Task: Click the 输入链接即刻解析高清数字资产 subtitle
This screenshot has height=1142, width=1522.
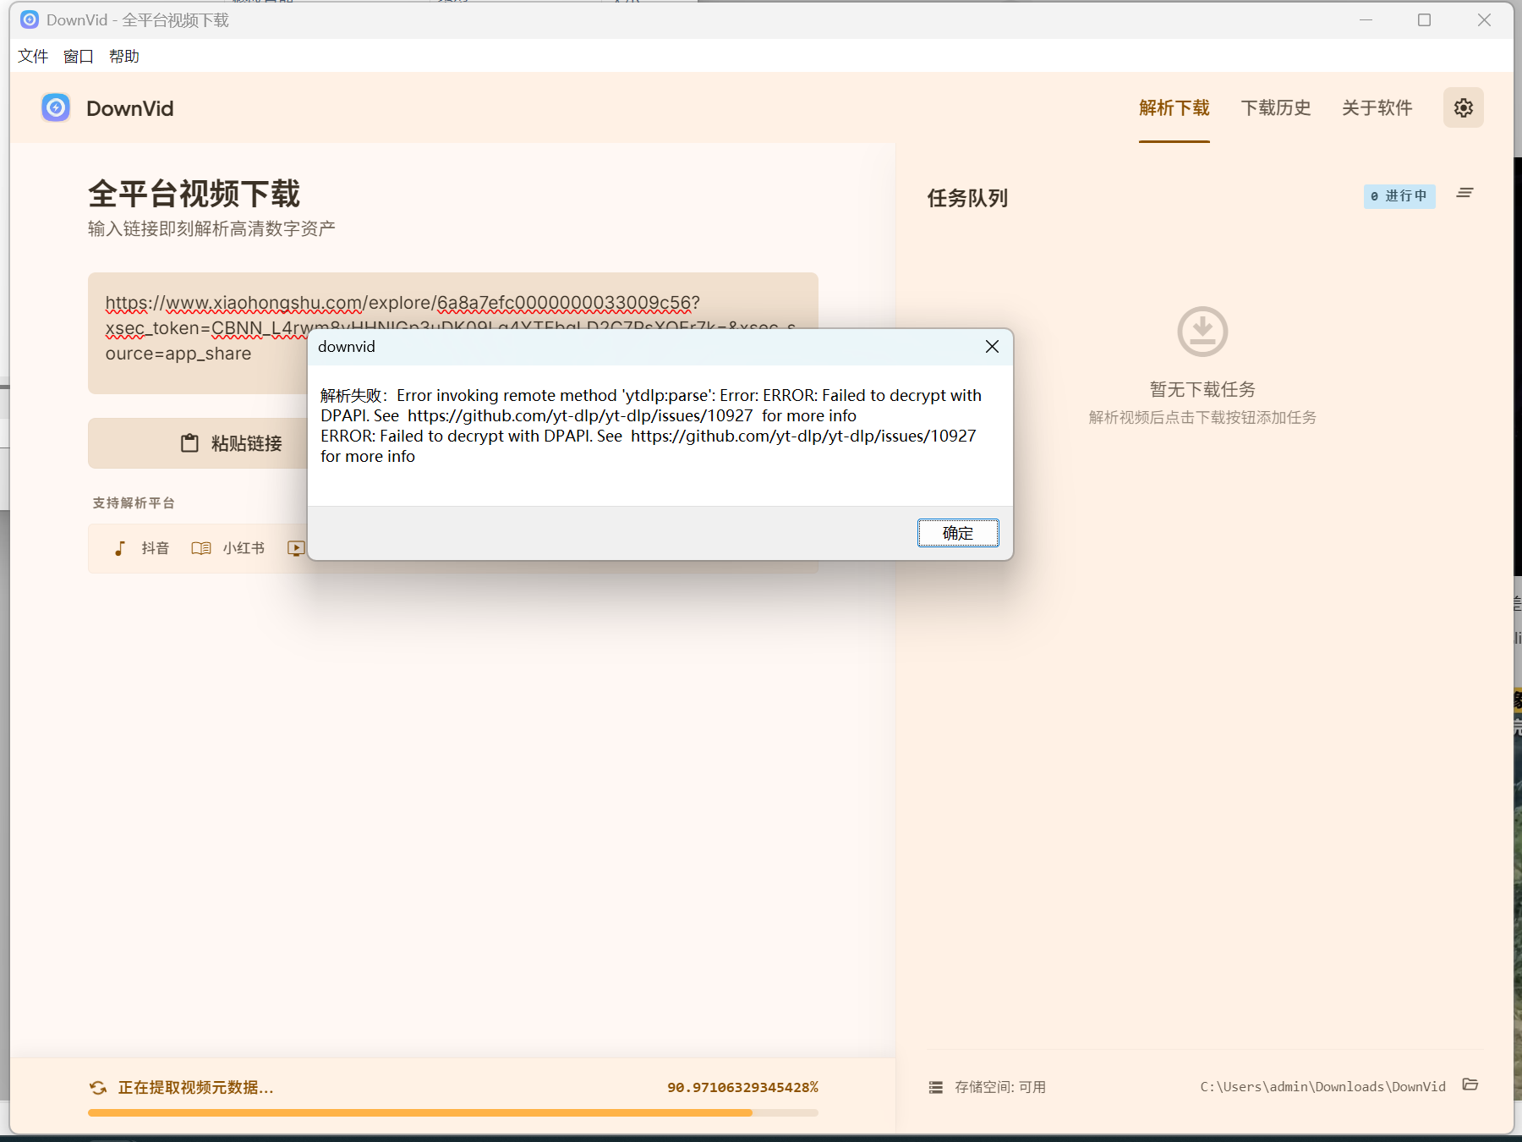Action: click(211, 228)
